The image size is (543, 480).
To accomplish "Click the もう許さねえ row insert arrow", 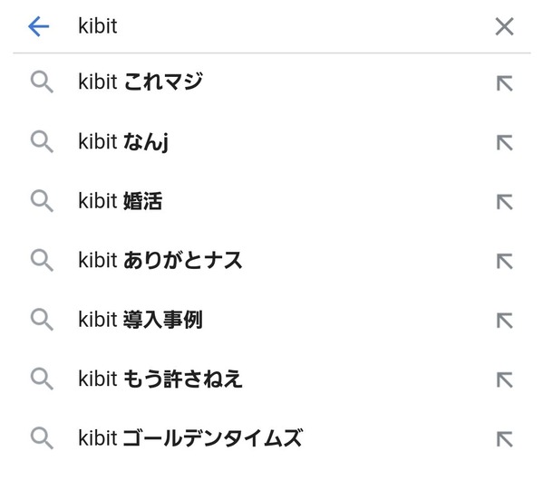I will [505, 379].
